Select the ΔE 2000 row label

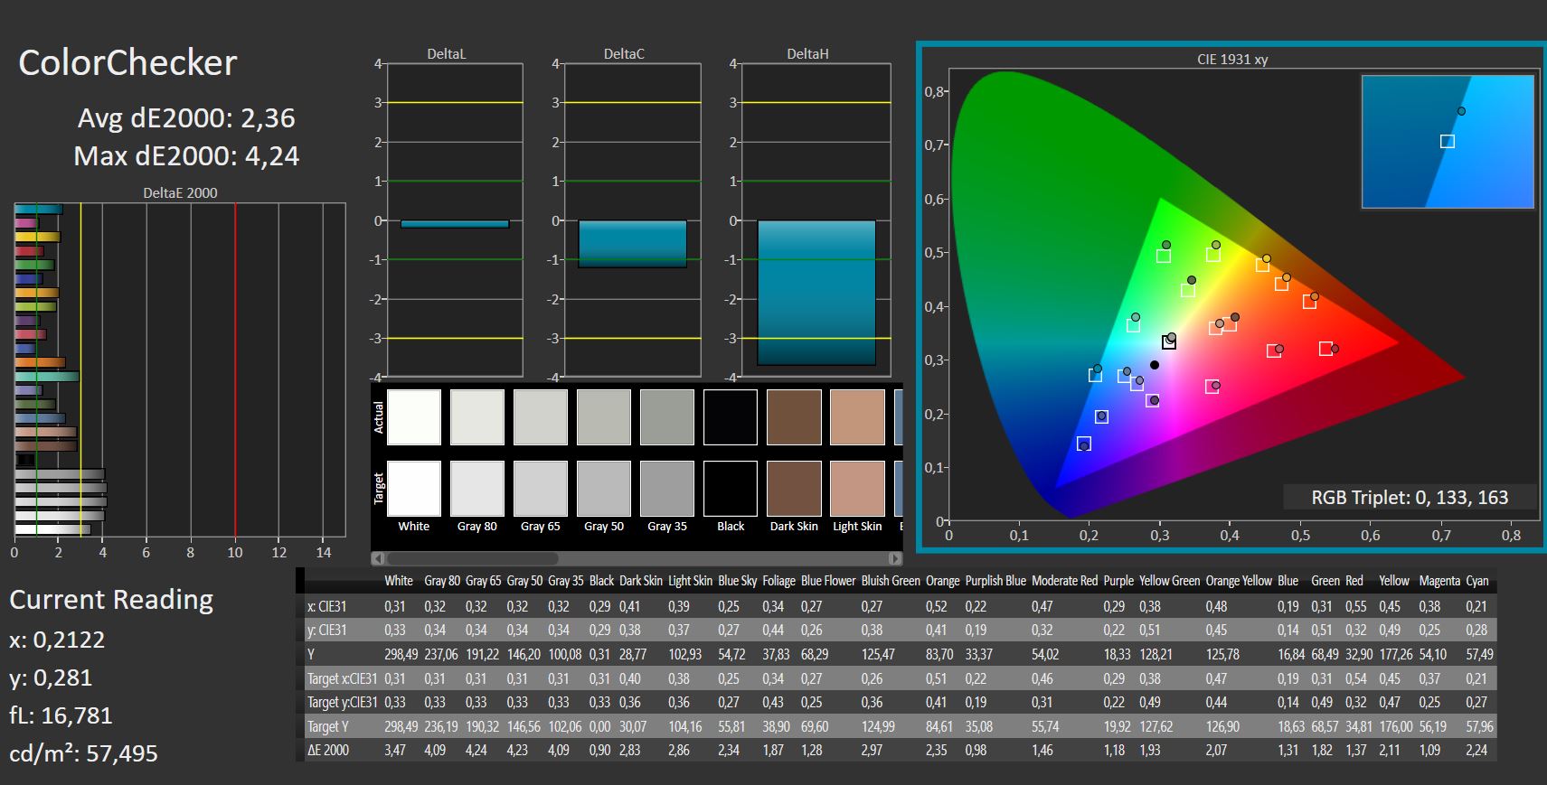[327, 750]
